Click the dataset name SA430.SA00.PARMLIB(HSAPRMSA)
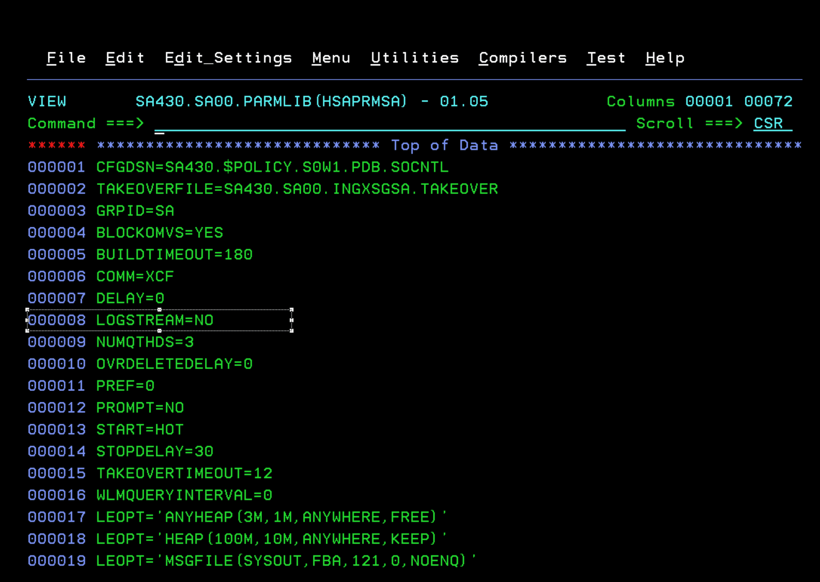Image resolution: width=820 pixels, height=582 pixels. click(271, 101)
